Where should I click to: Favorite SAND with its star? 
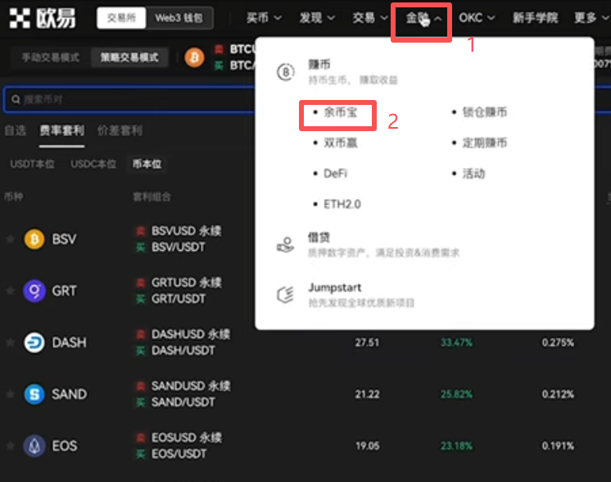(x=10, y=393)
